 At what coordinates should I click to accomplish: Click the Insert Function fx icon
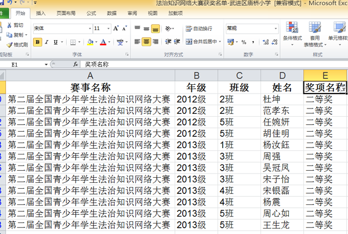tap(75, 64)
